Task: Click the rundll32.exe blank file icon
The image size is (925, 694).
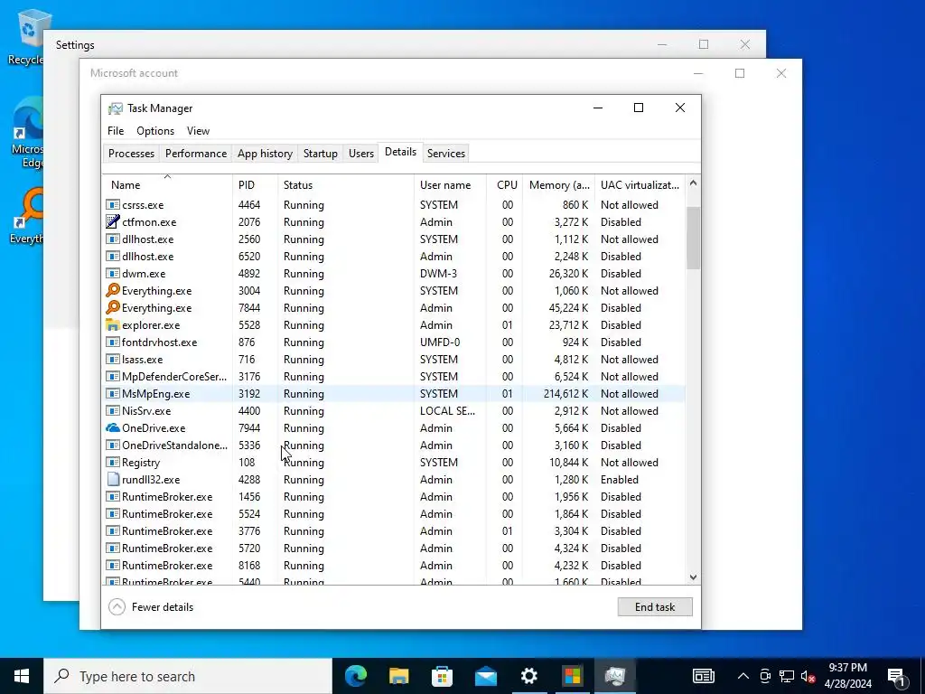Action: 113,479
